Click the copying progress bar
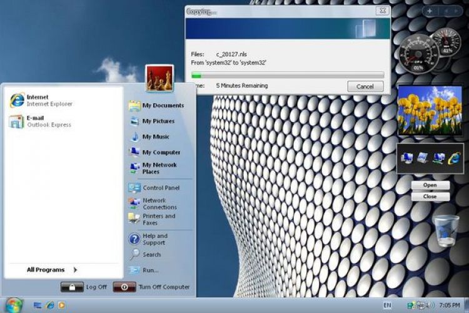This screenshot has height=313, width=469. click(288, 75)
